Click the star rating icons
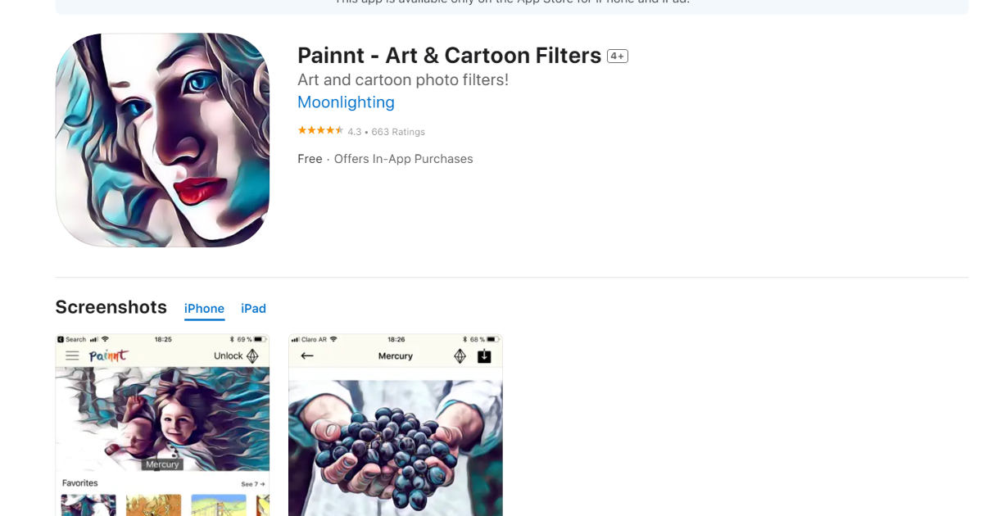Viewport: 983px width, 516px height. pos(320,131)
